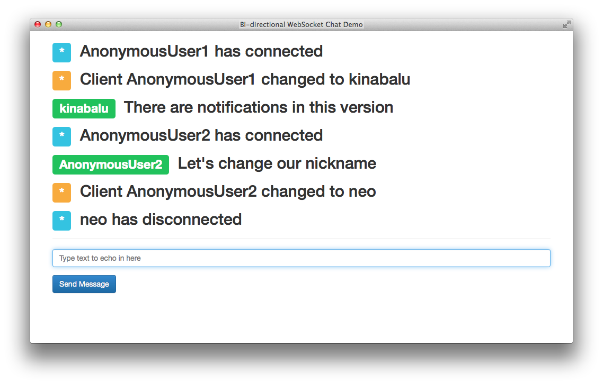The width and height of the screenshot is (603, 385).
Task: Click the "Client AnonymousUser2 changed to neo" notification text
Action: (228, 191)
